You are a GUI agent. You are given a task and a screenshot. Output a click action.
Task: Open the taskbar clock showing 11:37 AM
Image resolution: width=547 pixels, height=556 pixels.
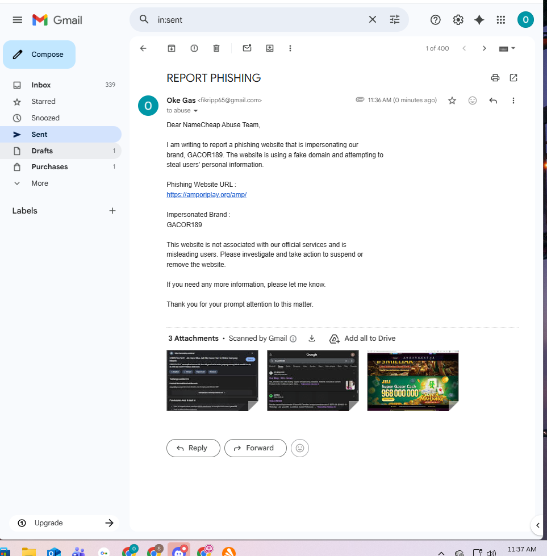pyautogui.click(x=522, y=550)
